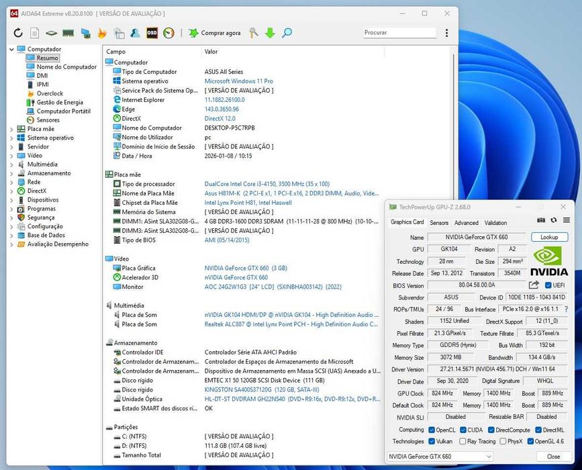This screenshot has height=470, width=582.
Task: Open the OSD panel toolbar icon
Action: (152, 33)
